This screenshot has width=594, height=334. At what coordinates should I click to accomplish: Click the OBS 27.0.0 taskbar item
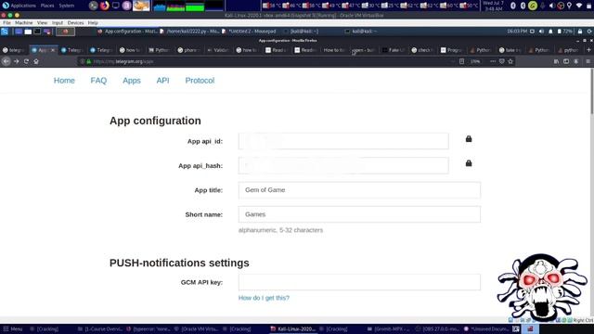click(x=437, y=329)
